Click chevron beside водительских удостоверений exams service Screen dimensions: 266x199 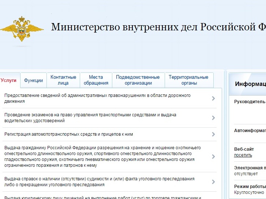pos(213,118)
